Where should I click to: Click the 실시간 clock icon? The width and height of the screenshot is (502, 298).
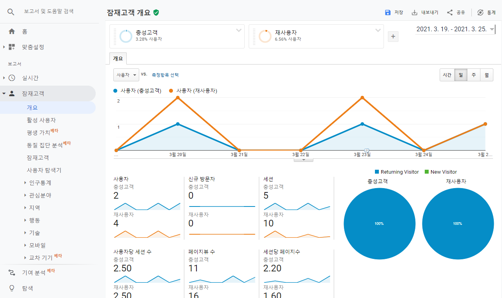click(x=12, y=78)
